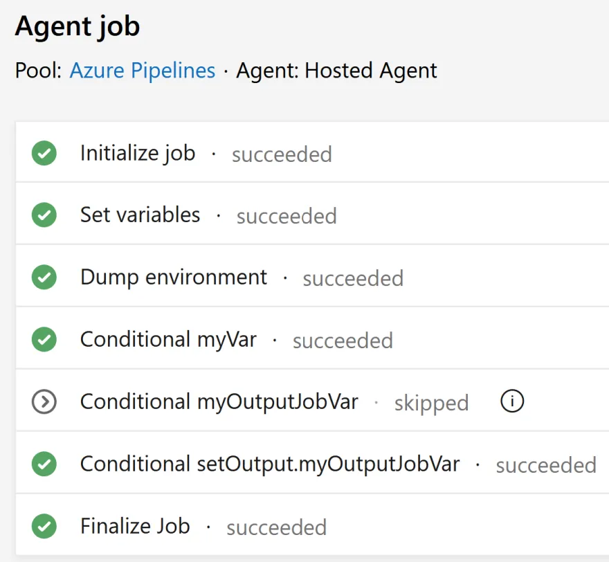Click the Dump environment success check icon

(x=44, y=278)
